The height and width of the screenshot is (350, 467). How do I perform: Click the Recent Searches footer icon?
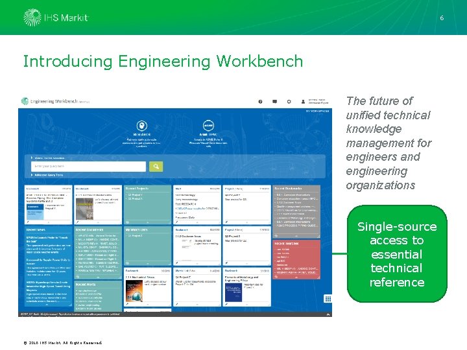(276, 277)
